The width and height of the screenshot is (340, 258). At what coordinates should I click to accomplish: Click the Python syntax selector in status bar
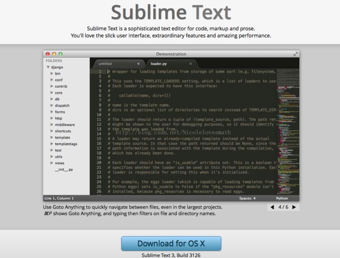pyautogui.click(x=282, y=198)
